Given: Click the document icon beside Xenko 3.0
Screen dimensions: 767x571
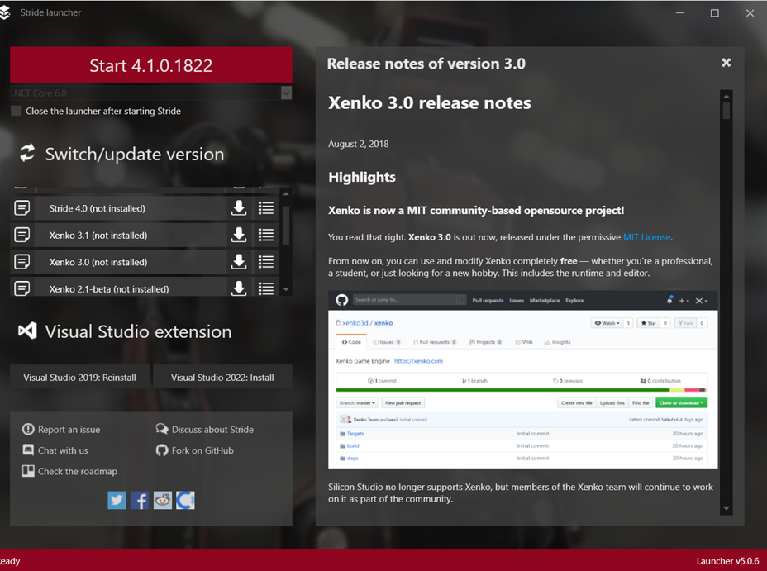Looking at the screenshot, I should pos(22,262).
